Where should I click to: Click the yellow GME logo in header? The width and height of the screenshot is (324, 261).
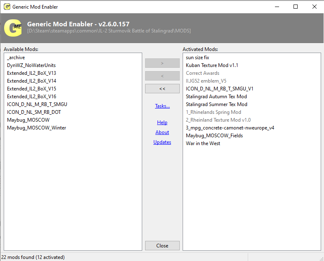pyautogui.click(x=13, y=28)
